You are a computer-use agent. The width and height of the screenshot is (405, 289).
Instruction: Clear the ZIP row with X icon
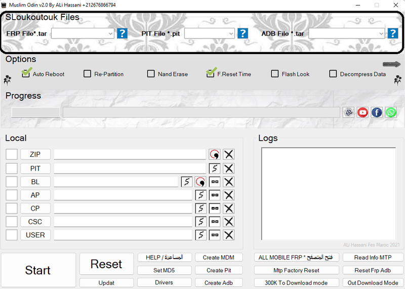229,155
